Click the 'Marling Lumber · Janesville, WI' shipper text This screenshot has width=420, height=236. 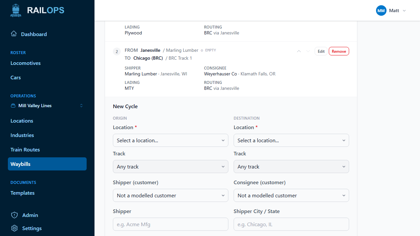pyautogui.click(x=156, y=74)
